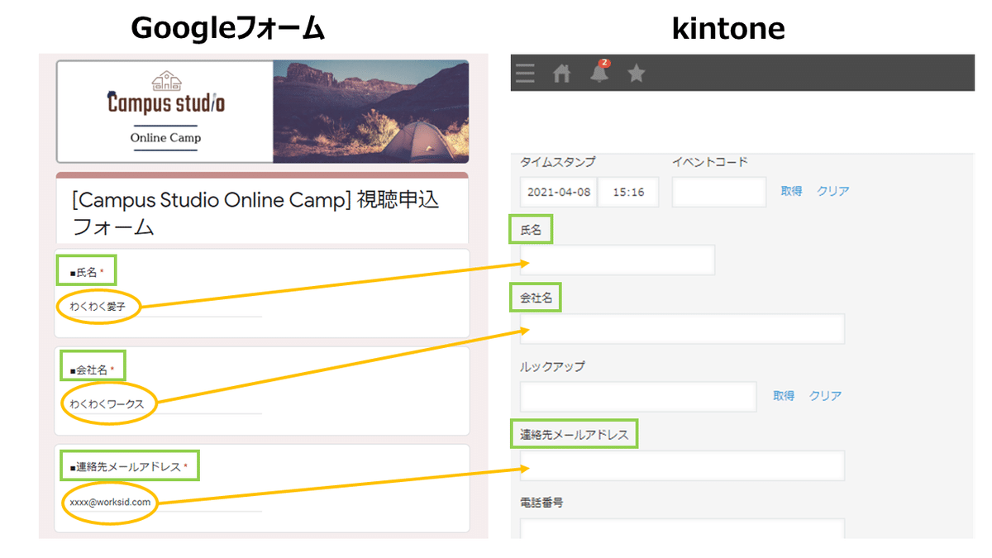Screen dimensions: 992x558
Task: Click the Google Form company answer わくわくワークス
Action: [107, 404]
